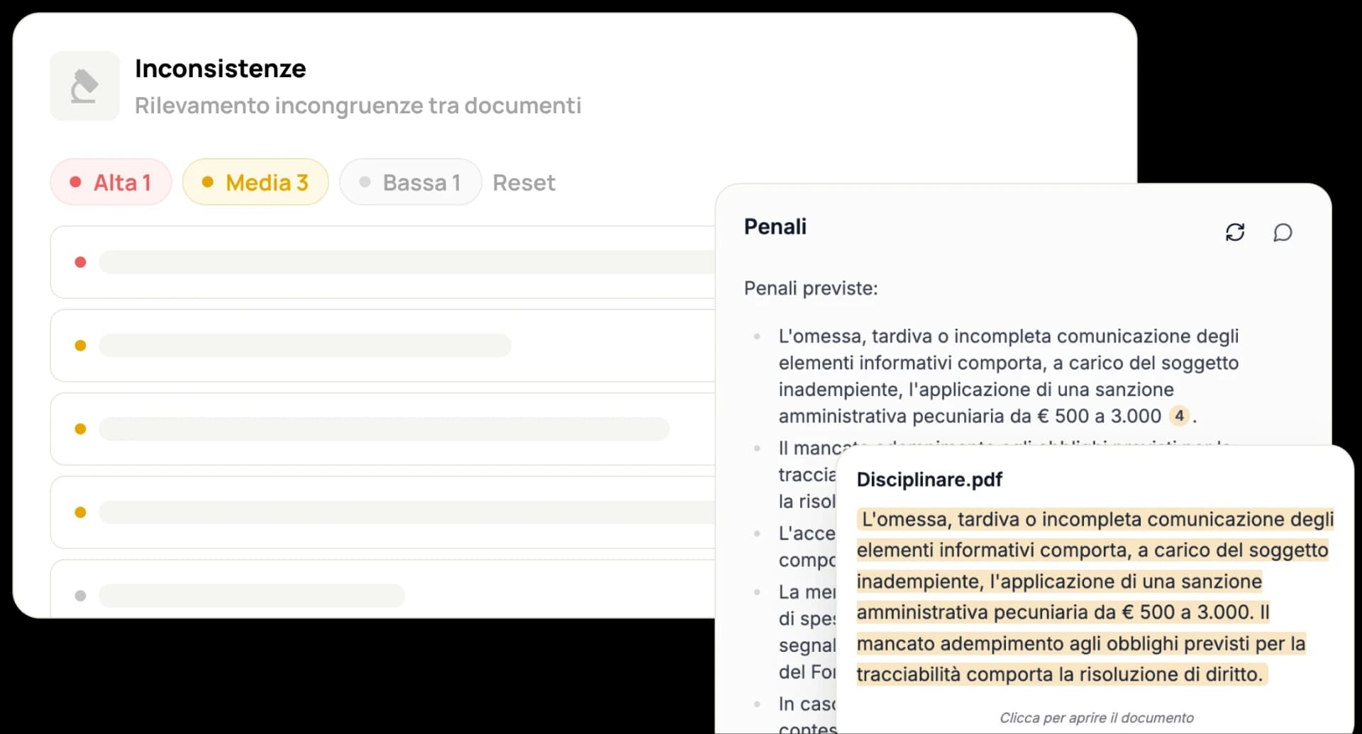
Task: Open the second yellow medium-severity row
Action: 383,429
